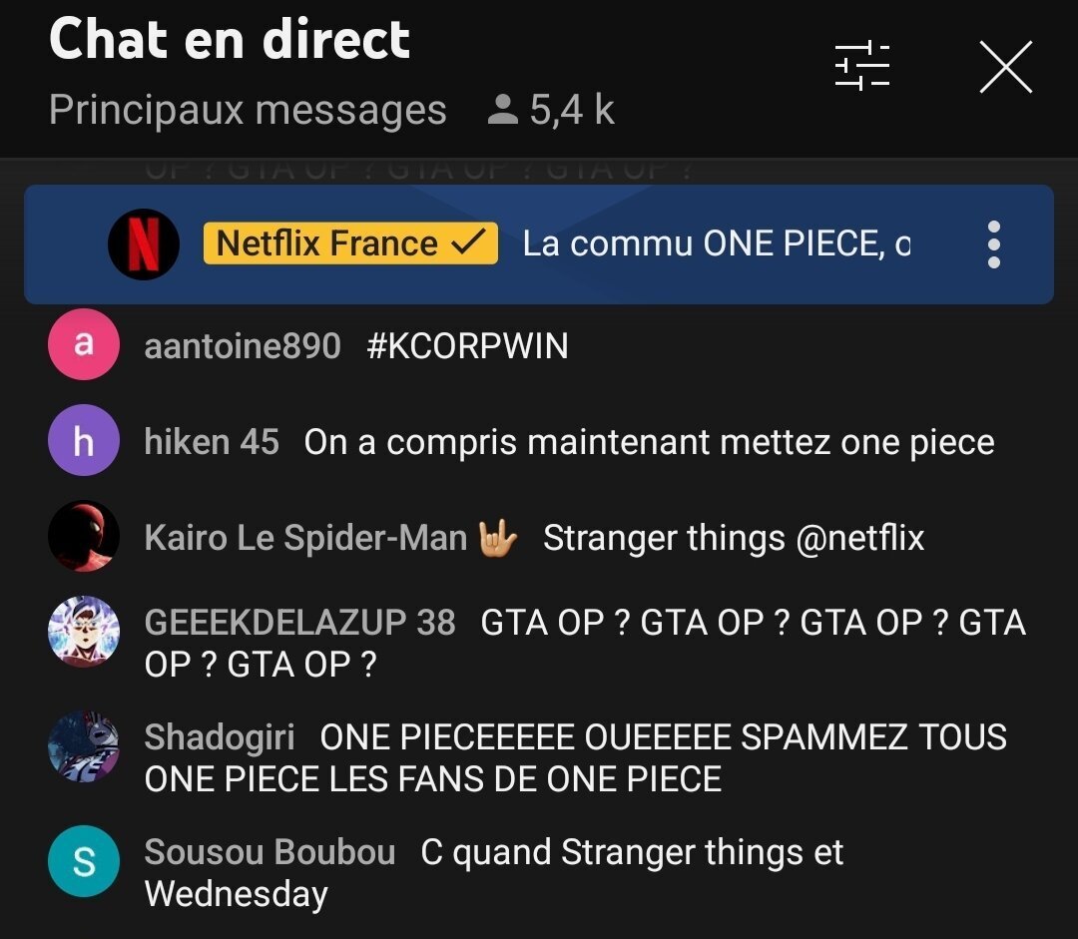The image size is (1078, 939).
Task: Tap the @netflix mention
Action: click(x=860, y=538)
